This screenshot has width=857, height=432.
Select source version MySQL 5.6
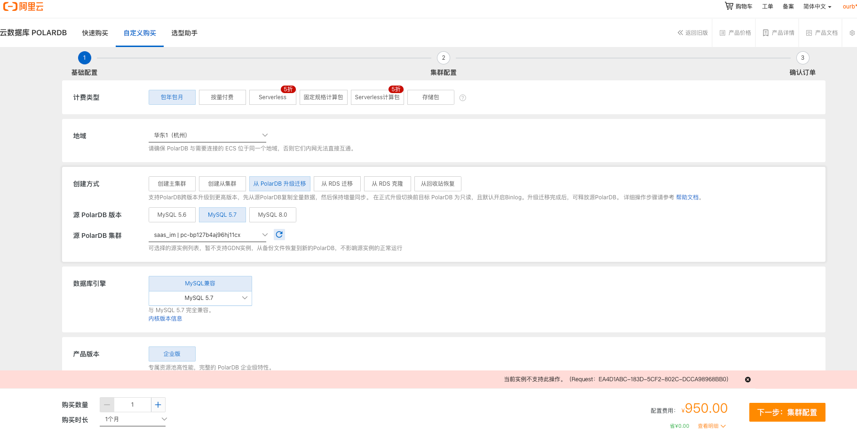tap(172, 215)
